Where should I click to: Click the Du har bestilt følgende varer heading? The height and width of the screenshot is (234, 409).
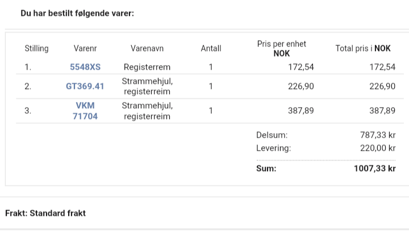point(77,13)
